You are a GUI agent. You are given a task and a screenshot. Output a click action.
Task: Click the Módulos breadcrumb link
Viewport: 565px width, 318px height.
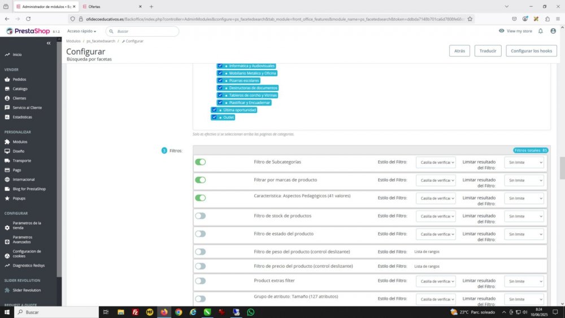(73, 41)
